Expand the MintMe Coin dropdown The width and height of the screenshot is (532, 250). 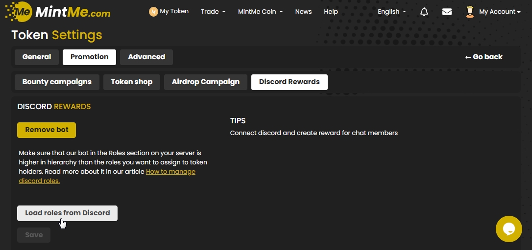pos(260,12)
